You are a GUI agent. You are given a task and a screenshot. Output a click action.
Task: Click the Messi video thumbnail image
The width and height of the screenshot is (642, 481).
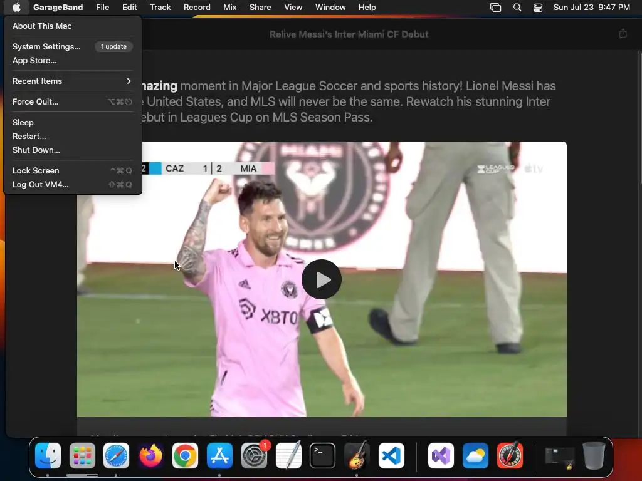coord(322,279)
